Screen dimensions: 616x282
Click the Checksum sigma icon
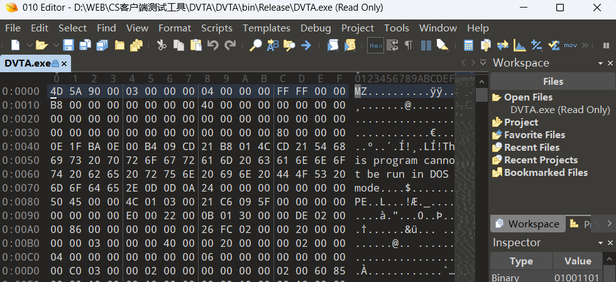point(554,45)
